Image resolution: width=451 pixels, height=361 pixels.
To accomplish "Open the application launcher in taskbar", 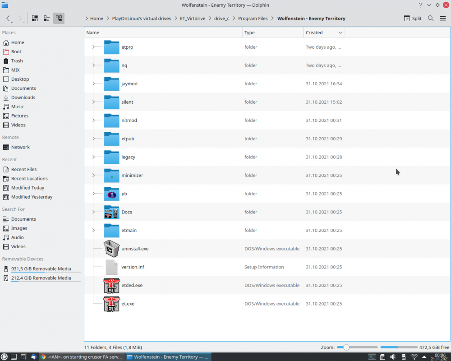I will pos(5,356).
